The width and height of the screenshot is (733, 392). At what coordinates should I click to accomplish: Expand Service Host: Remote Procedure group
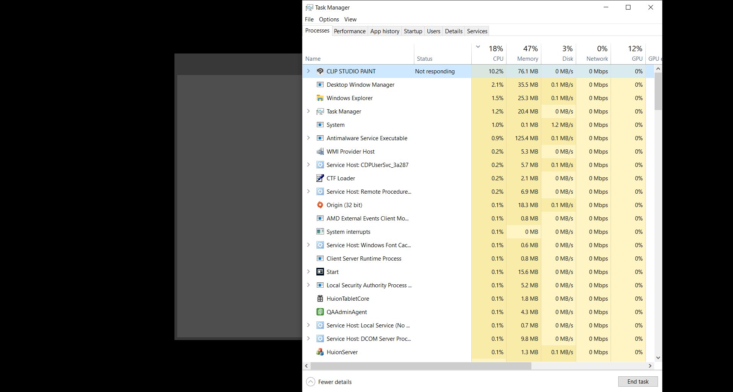[308, 191]
